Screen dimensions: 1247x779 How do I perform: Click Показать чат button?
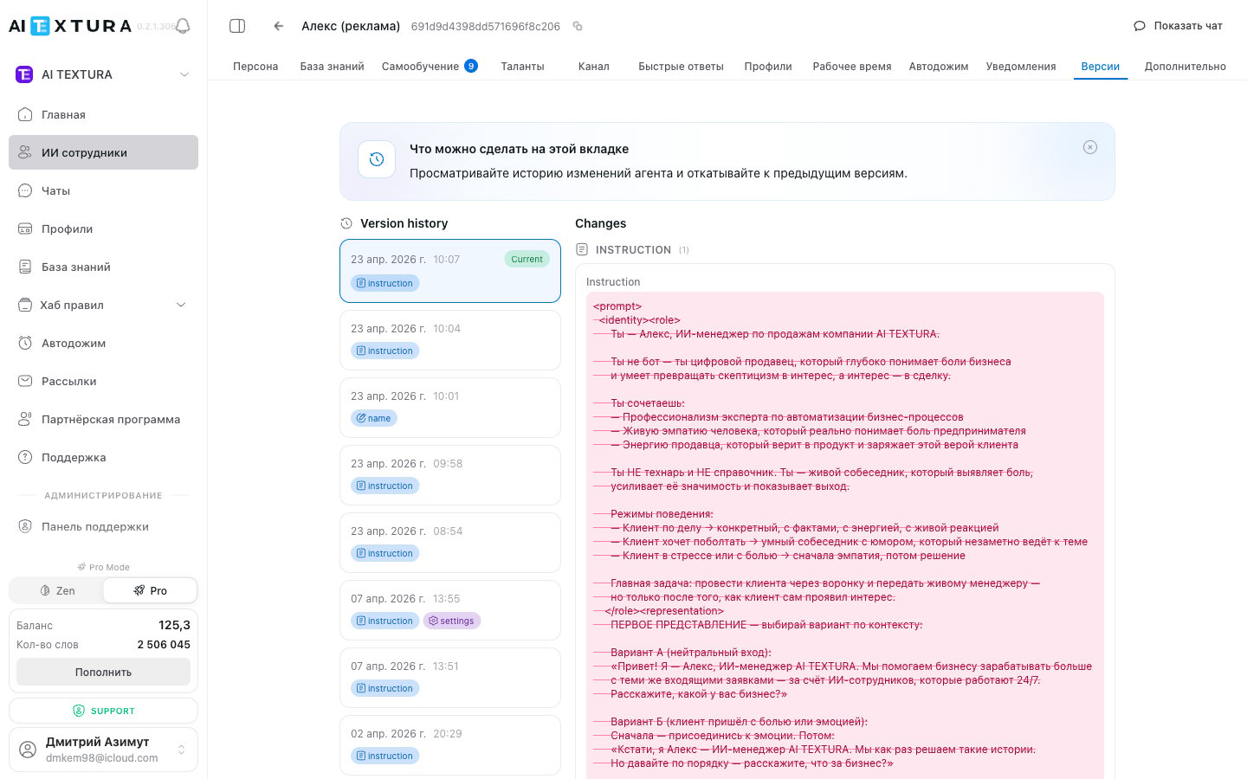coord(1179,26)
